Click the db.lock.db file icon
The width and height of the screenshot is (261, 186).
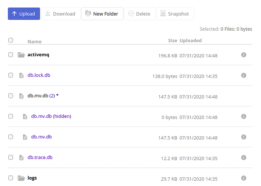[21, 75]
